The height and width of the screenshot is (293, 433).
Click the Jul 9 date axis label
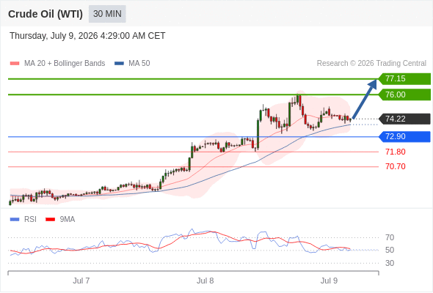coord(329,281)
